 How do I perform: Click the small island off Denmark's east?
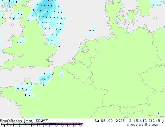point(155,18)
